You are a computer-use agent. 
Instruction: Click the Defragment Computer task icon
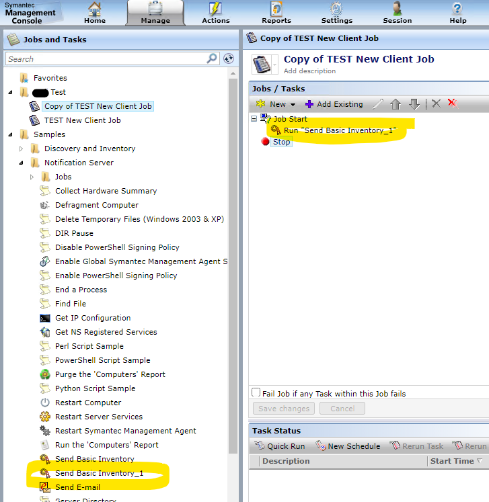click(x=45, y=205)
